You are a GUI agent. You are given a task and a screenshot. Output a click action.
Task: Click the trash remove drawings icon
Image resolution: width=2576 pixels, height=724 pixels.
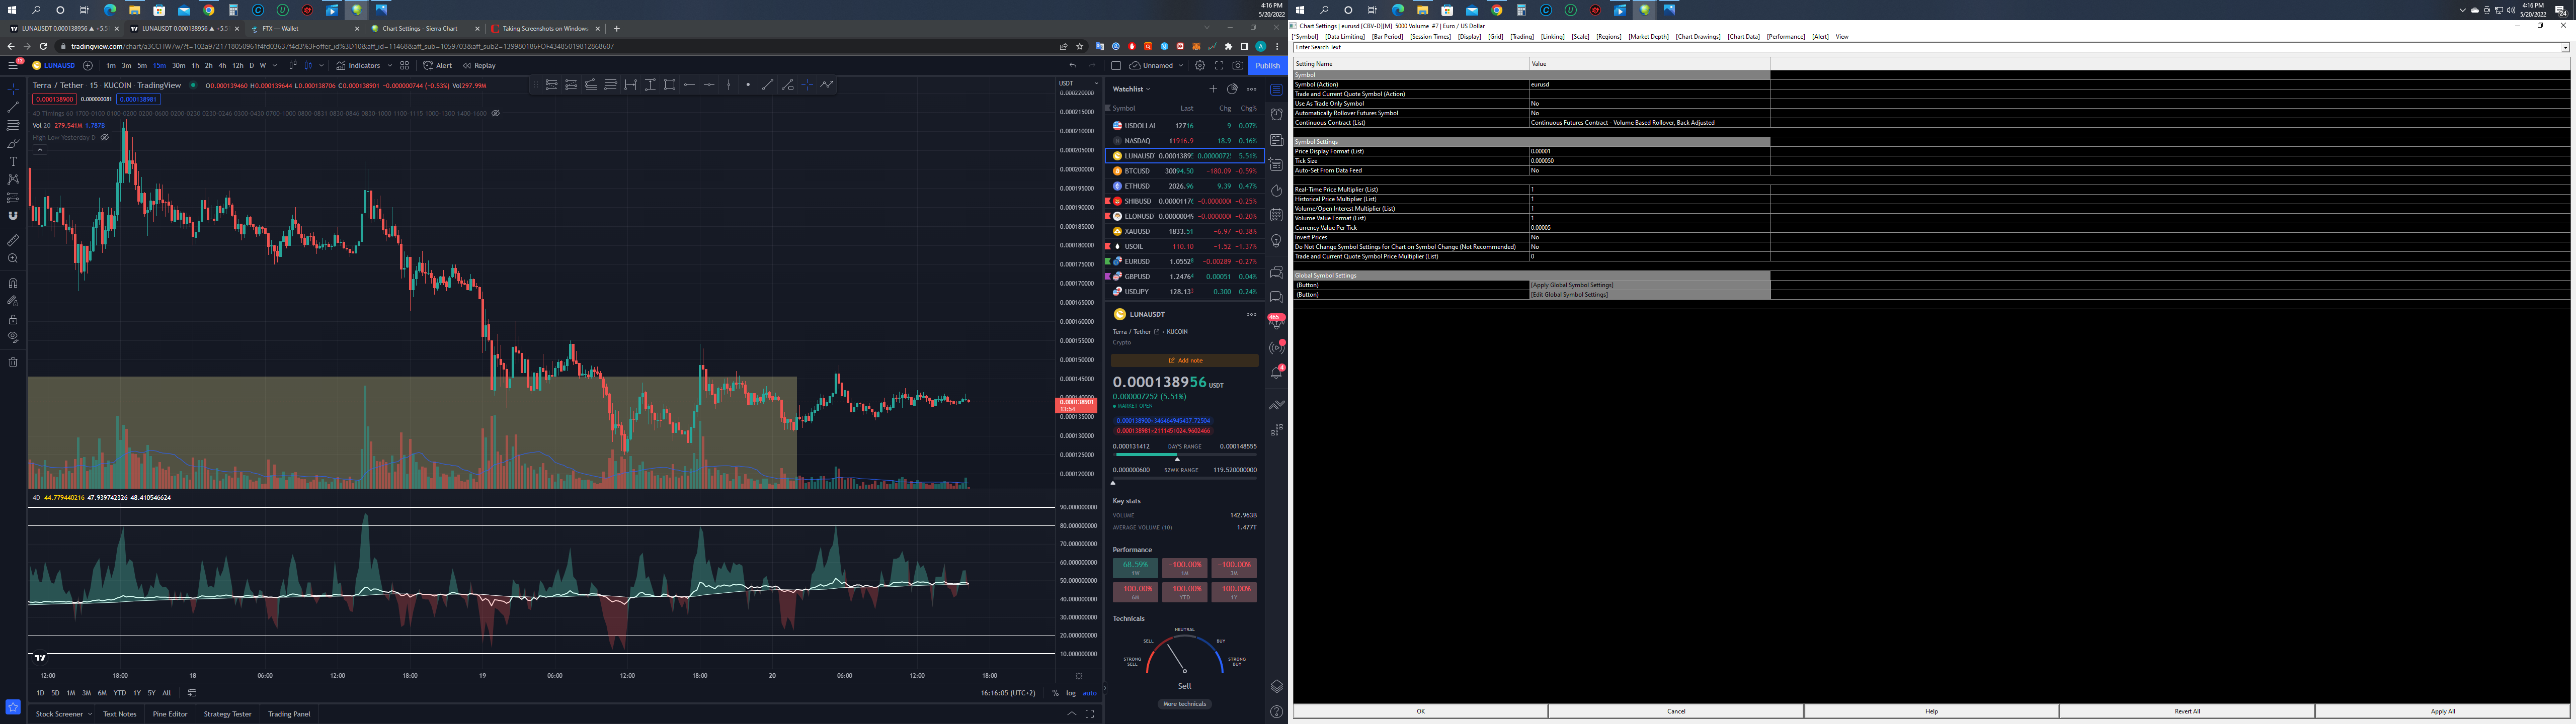[x=13, y=362]
